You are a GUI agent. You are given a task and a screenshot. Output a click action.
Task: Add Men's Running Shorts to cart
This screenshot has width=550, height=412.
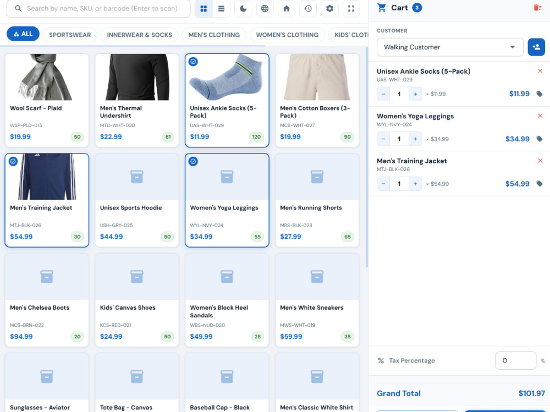[x=317, y=200]
